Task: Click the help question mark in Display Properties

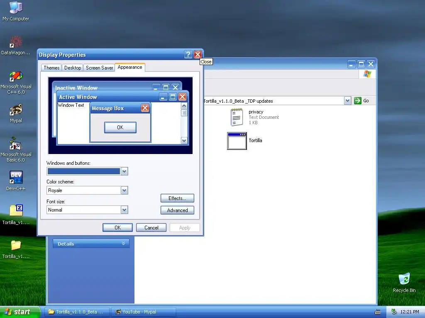Action: tap(188, 54)
